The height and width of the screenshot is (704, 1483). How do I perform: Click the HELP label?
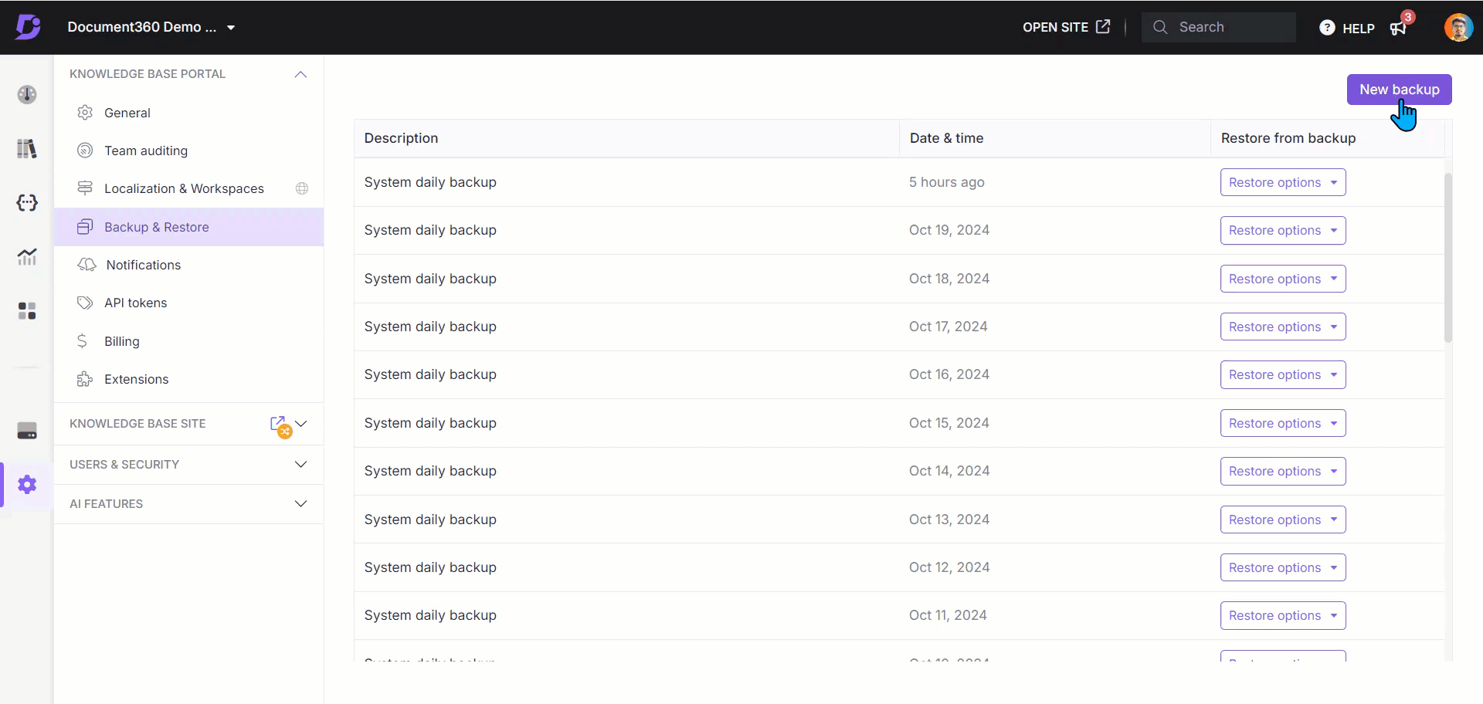[x=1358, y=29]
